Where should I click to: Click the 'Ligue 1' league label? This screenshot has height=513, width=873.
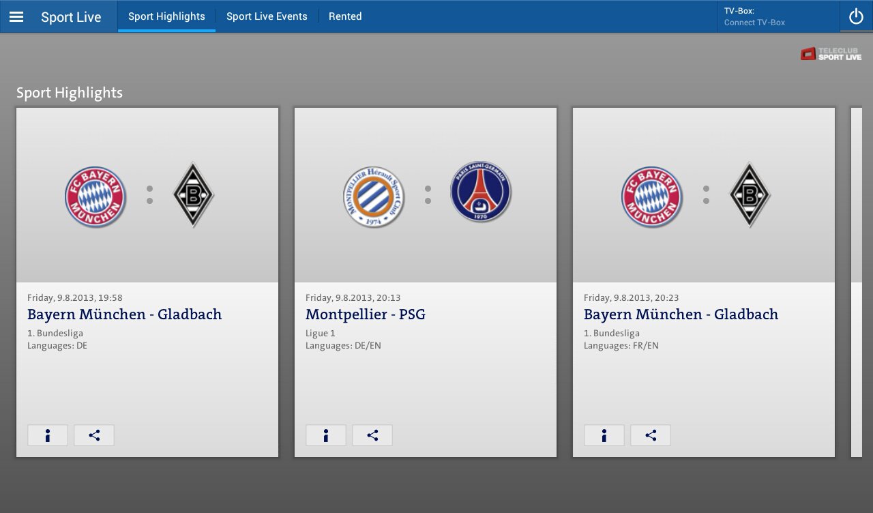coord(321,334)
